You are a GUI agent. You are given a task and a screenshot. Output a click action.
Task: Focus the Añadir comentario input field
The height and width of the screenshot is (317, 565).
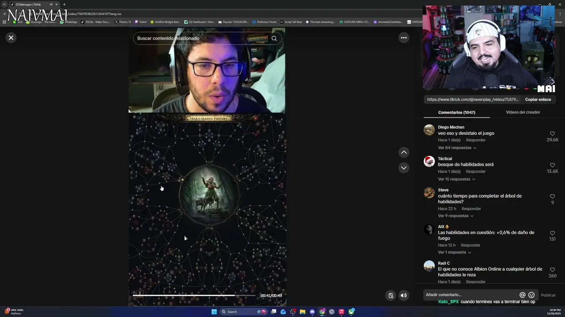[471, 295]
